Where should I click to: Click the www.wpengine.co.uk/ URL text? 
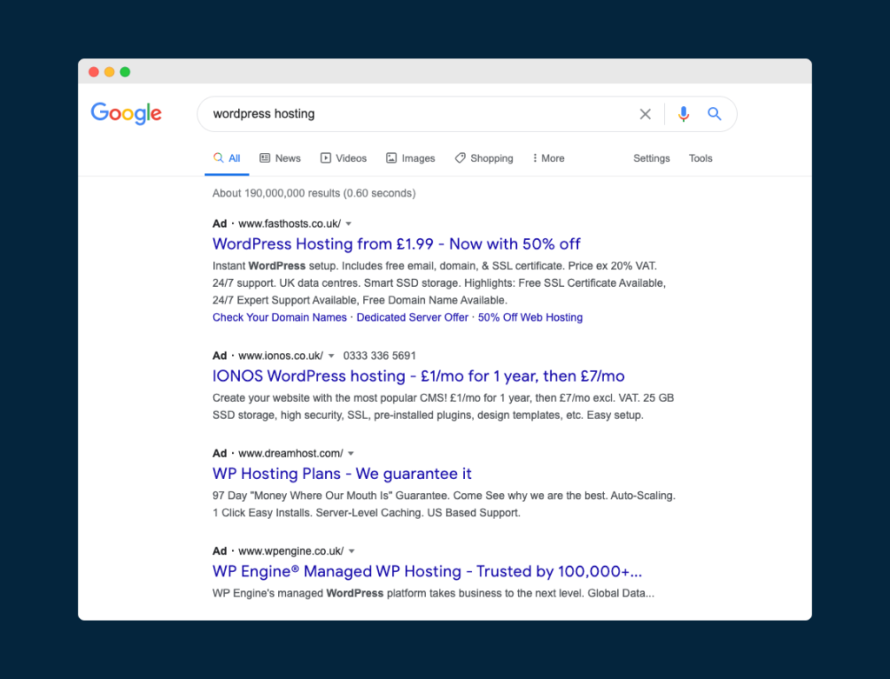(290, 551)
